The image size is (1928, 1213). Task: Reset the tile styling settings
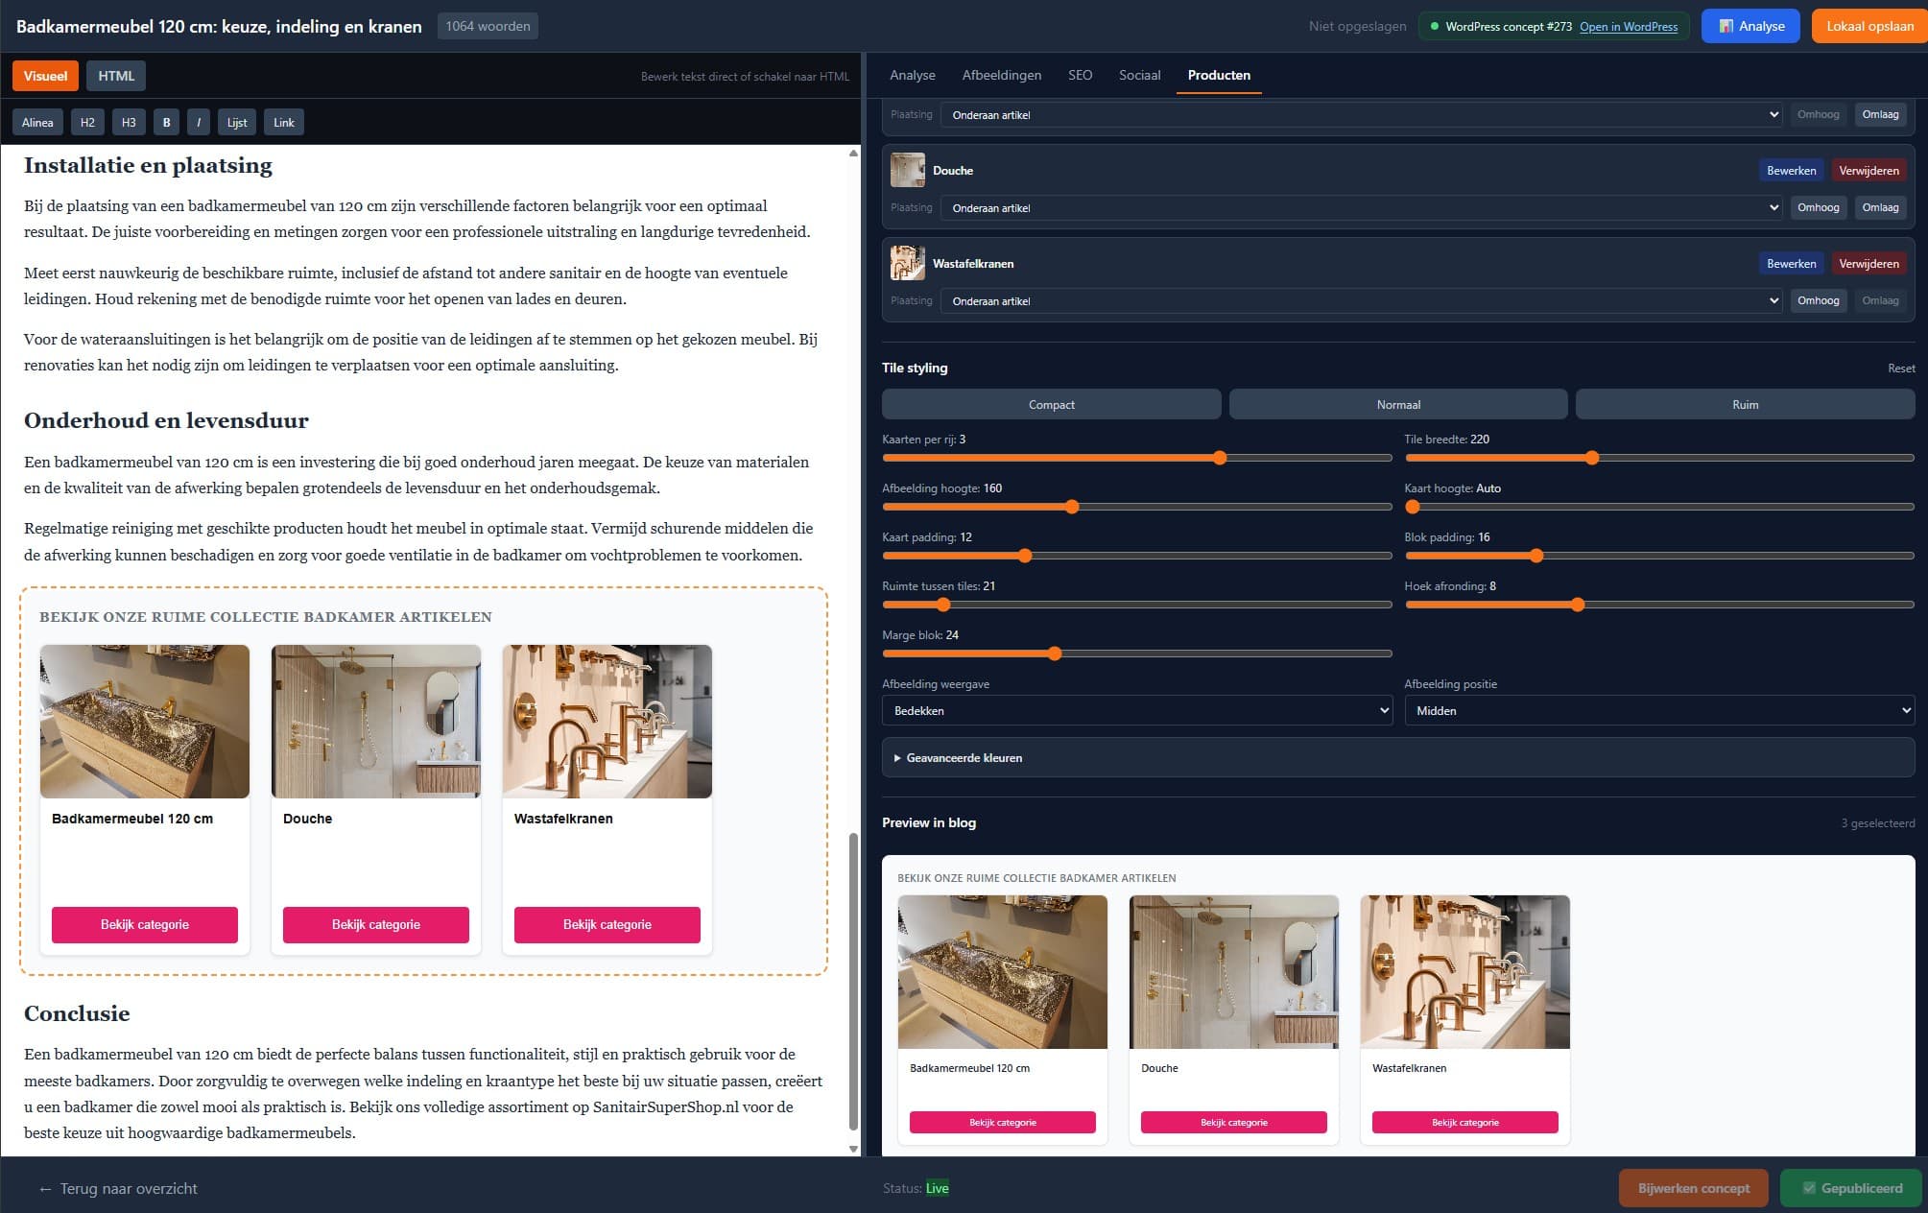[x=1900, y=369]
